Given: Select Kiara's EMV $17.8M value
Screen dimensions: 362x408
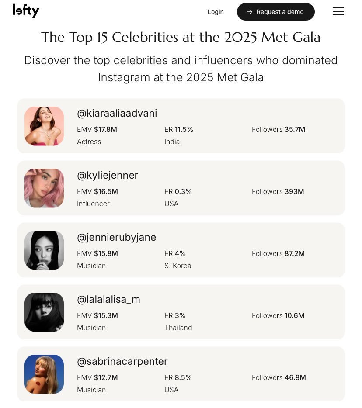Looking at the screenshot, I should coord(97,129).
